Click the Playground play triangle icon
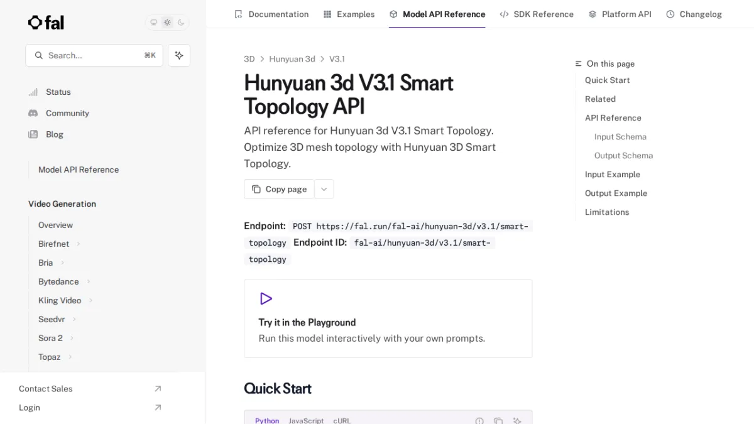This screenshot has width=754, height=424. coord(266,298)
